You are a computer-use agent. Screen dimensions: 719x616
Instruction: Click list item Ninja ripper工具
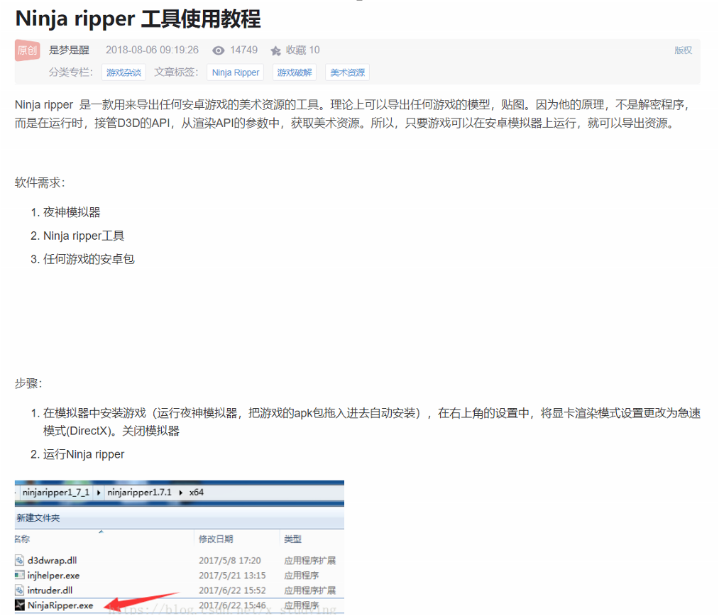point(84,236)
